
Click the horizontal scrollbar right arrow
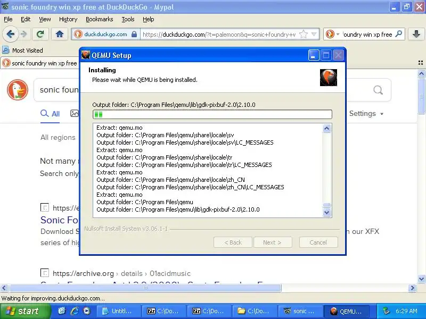point(412,288)
